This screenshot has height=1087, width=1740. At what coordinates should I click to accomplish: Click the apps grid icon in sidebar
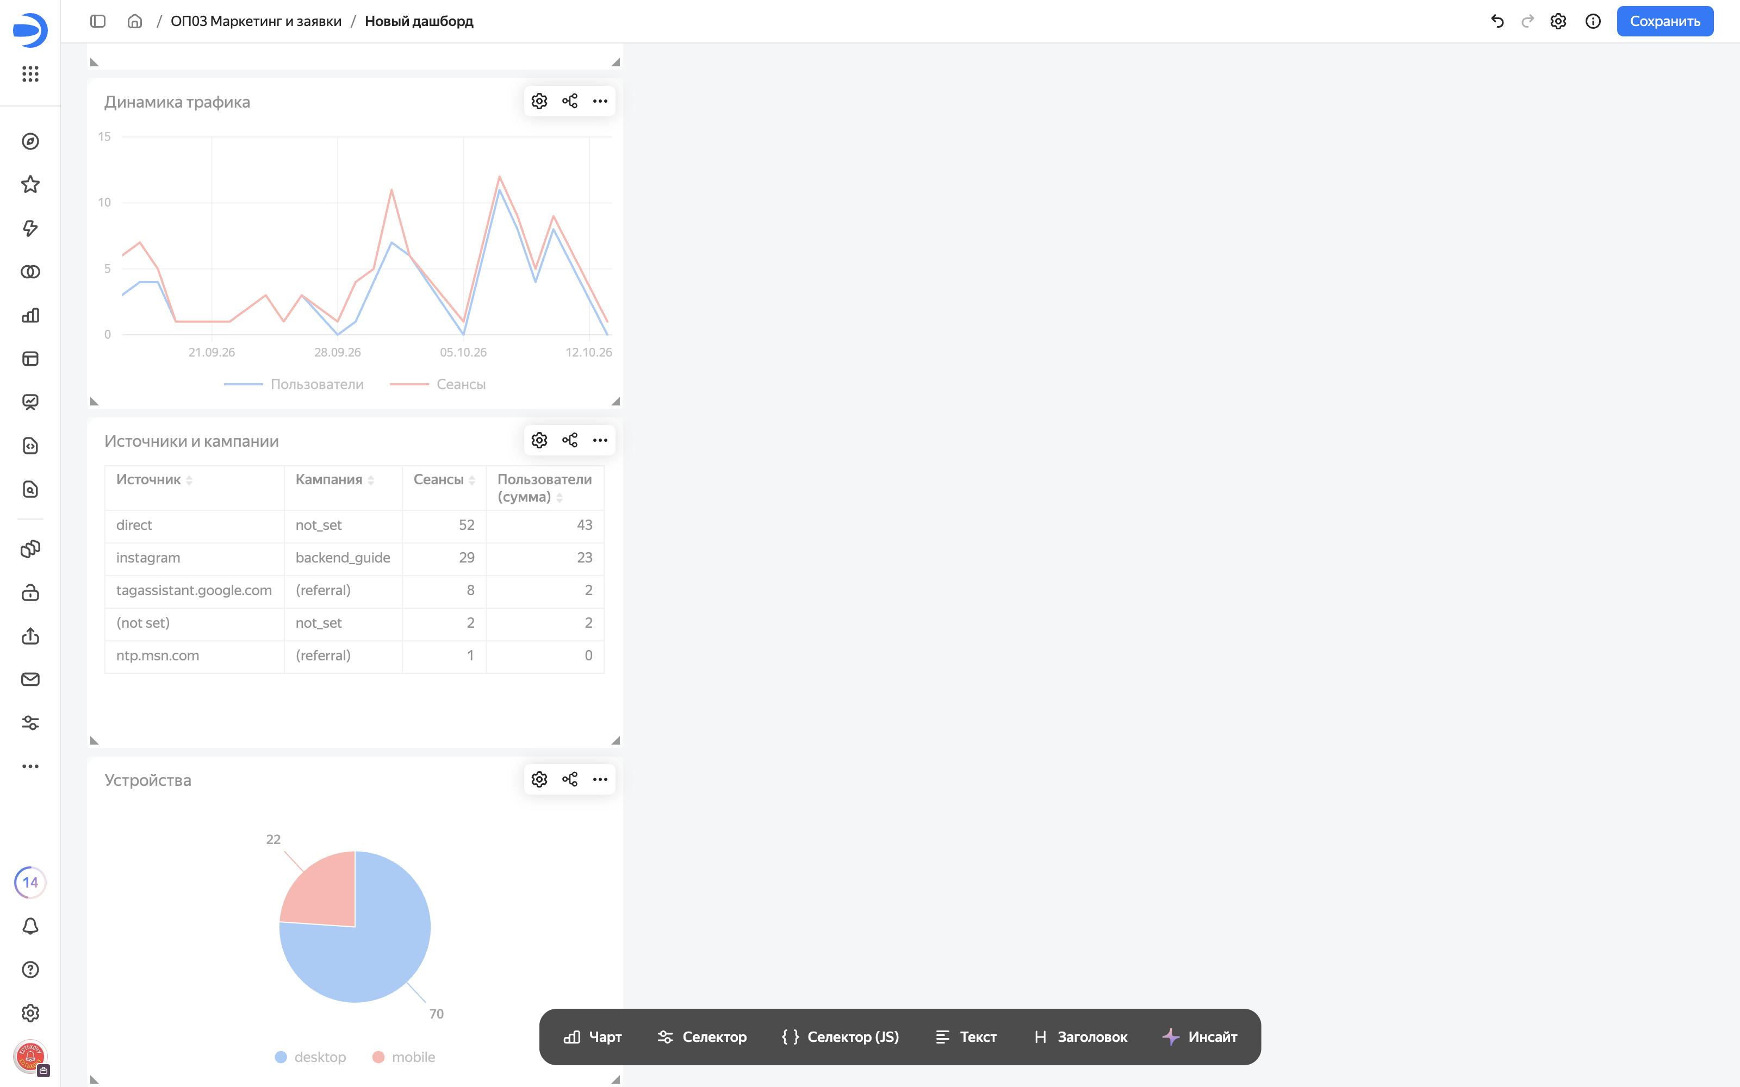point(30,74)
